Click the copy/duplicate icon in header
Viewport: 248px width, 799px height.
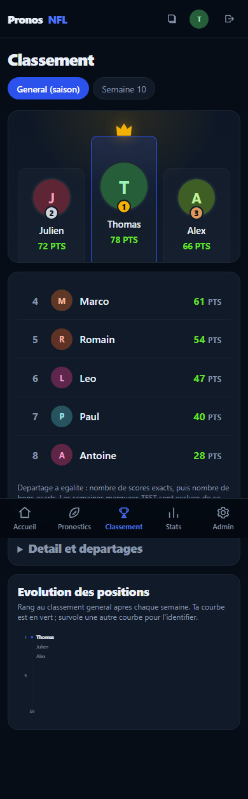click(172, 19)
